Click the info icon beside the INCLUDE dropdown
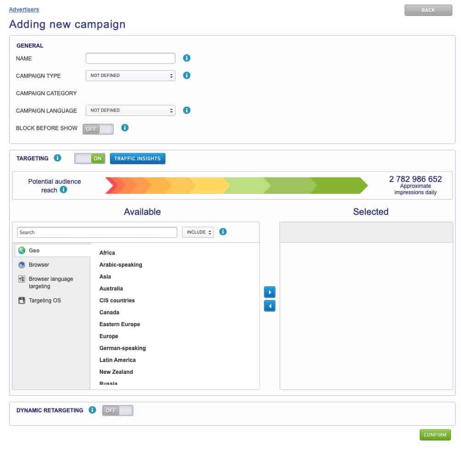Image resolution: width=461 pixels, height=449 pixels. point(223,232)
